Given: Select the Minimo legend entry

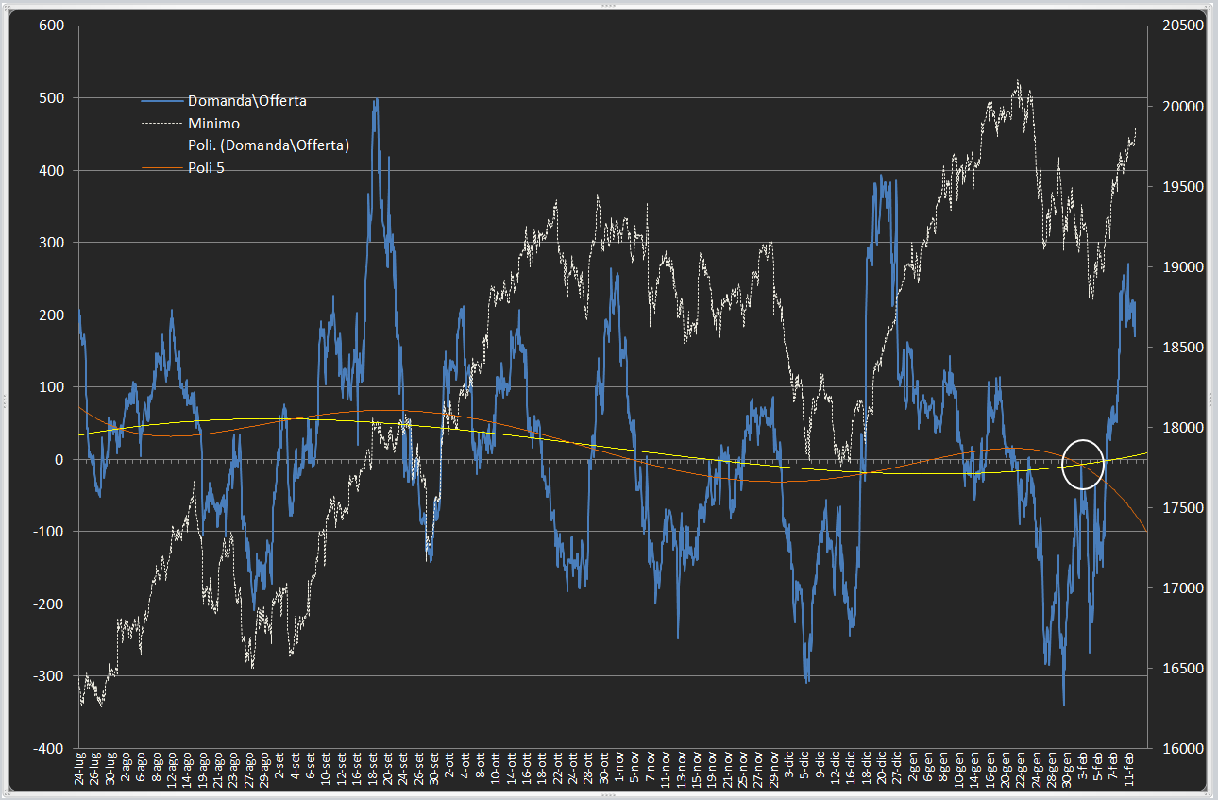Looking at the screenshot, I should pyautogui.click(x=191, y=123).
